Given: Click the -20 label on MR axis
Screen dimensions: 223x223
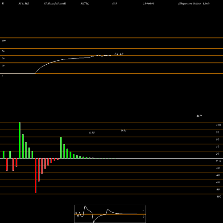Looking at the screenshot, I should [218, 168].
